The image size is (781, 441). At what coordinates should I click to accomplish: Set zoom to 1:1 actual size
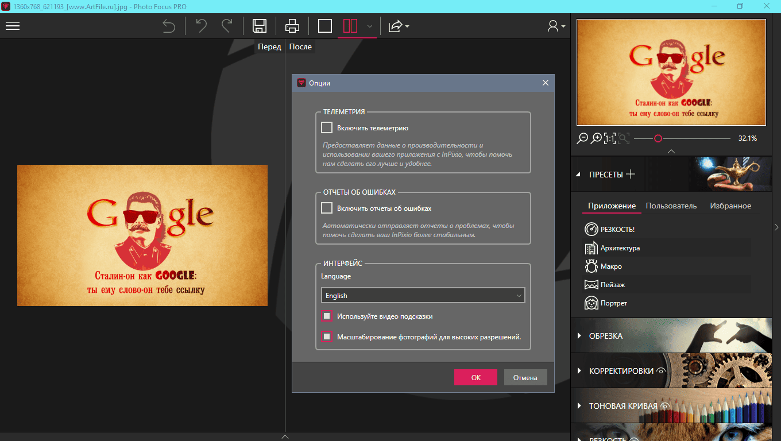coord(610,138)
